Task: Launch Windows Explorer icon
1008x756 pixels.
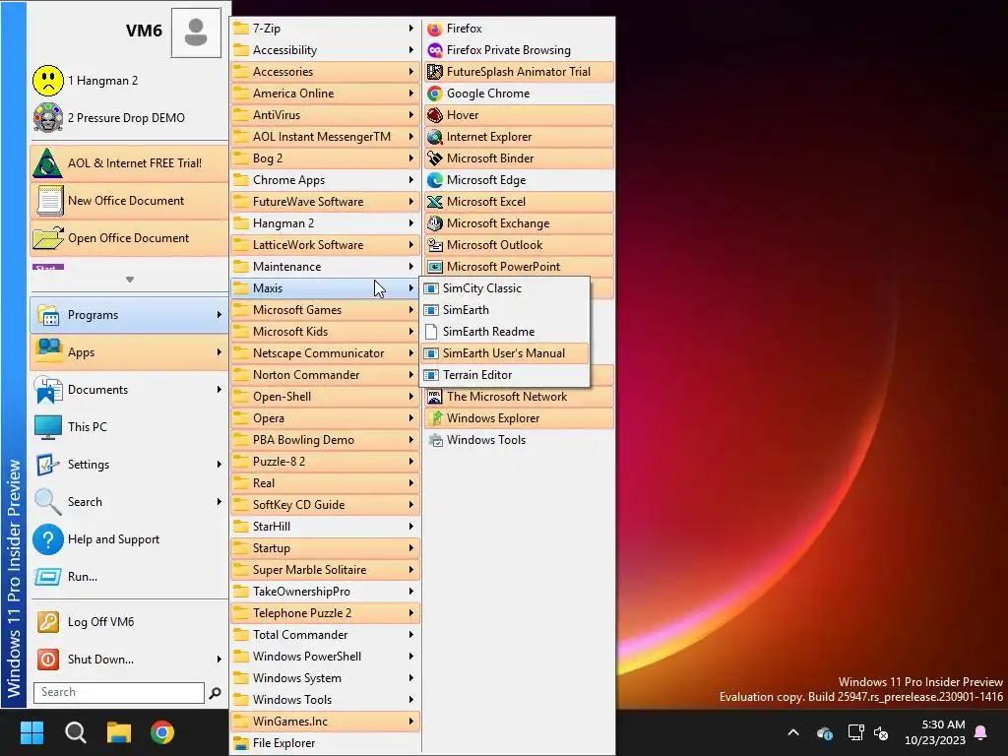Action: pos(435,418)
